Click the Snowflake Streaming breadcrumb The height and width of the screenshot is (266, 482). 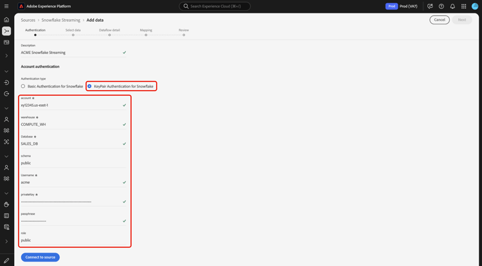click(61, 20)
